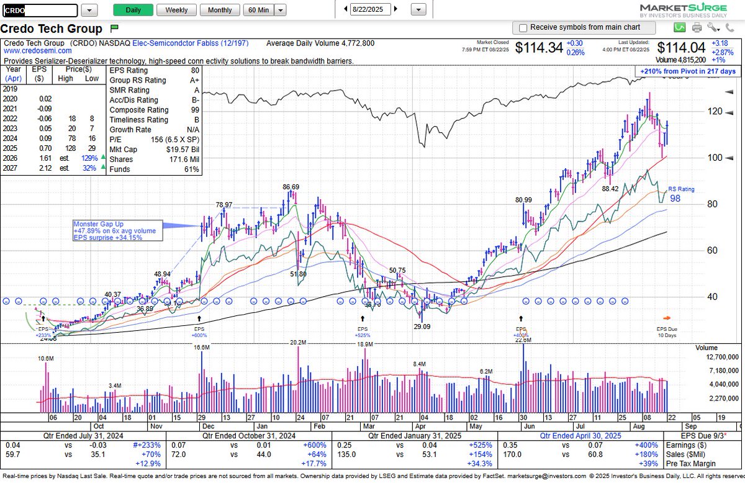Screen dimensions: 745x483
Task: Click the printer icon to print the chart
Action: [x=697, y=27]
